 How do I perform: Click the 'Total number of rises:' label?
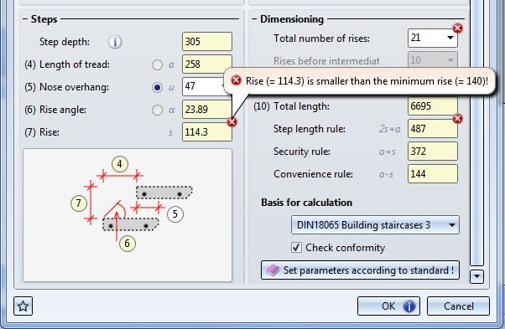[x=322, y=39]
